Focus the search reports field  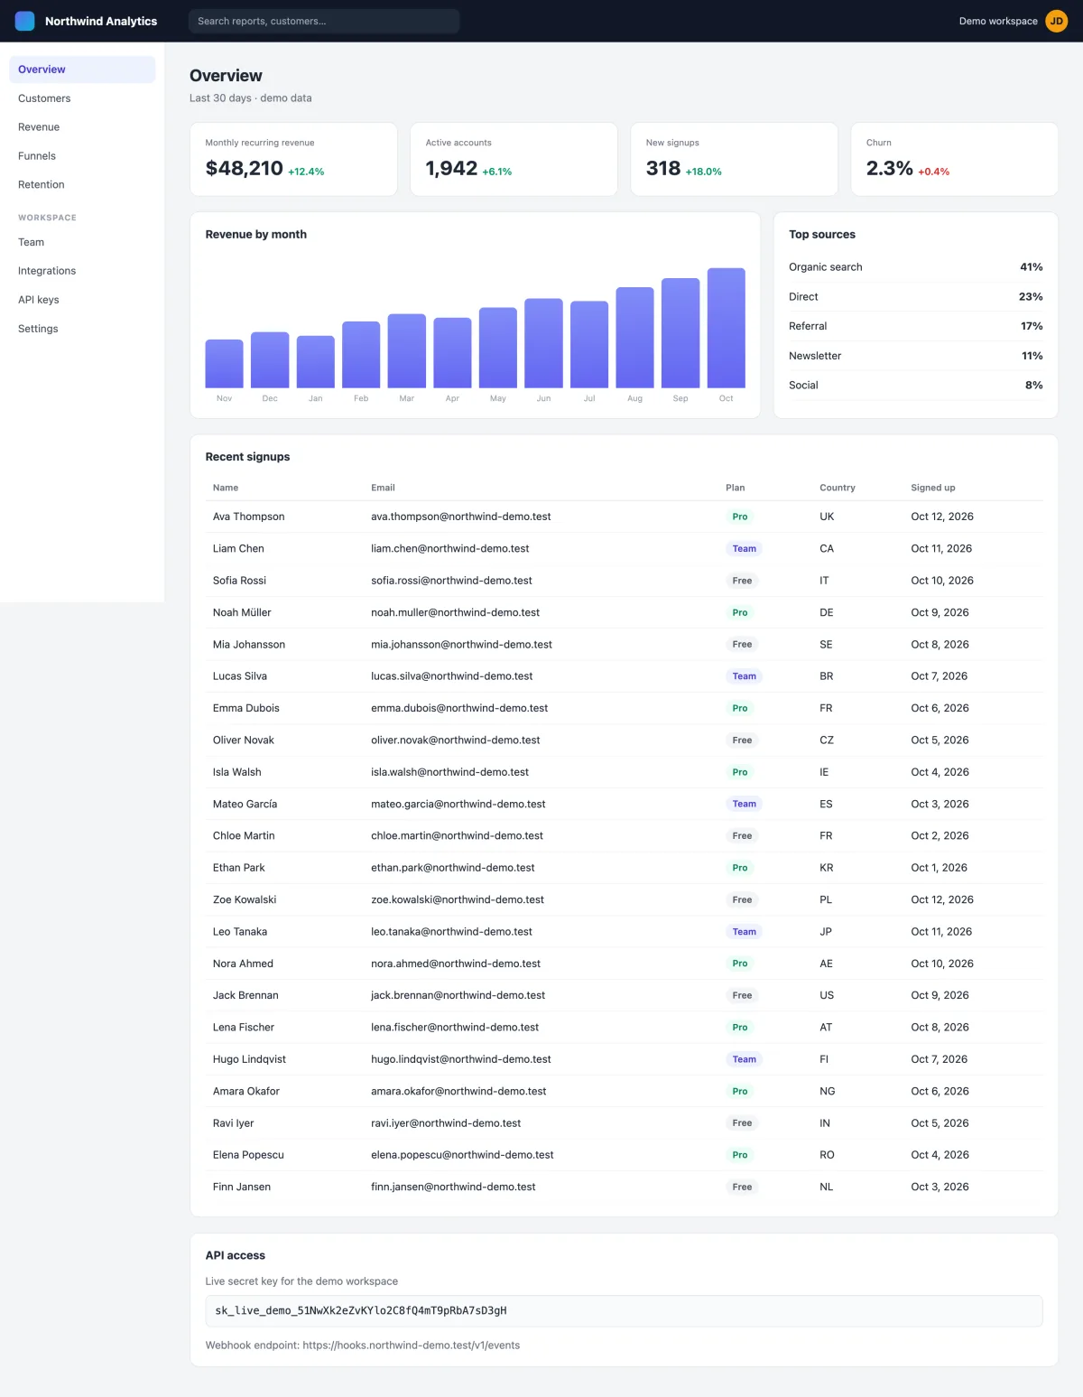pyautogui.click(x=324, y=21)
